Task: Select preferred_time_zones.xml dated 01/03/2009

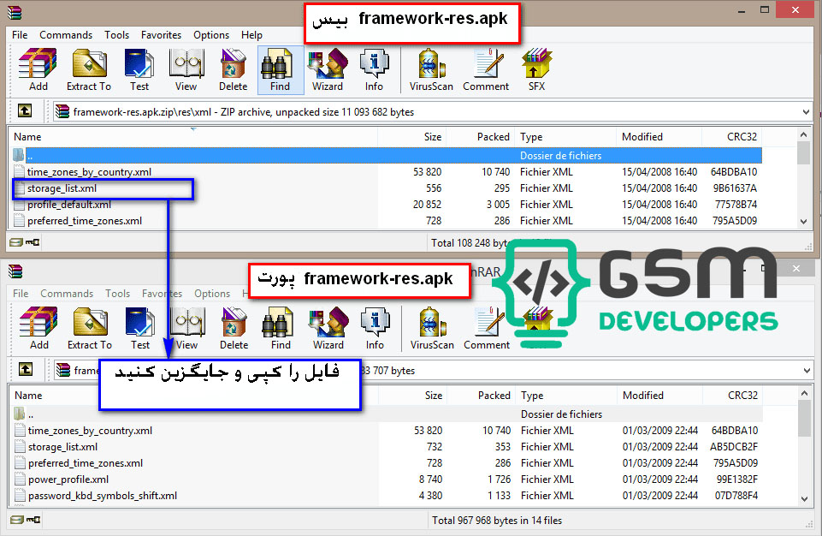Action: click(387, 463)
